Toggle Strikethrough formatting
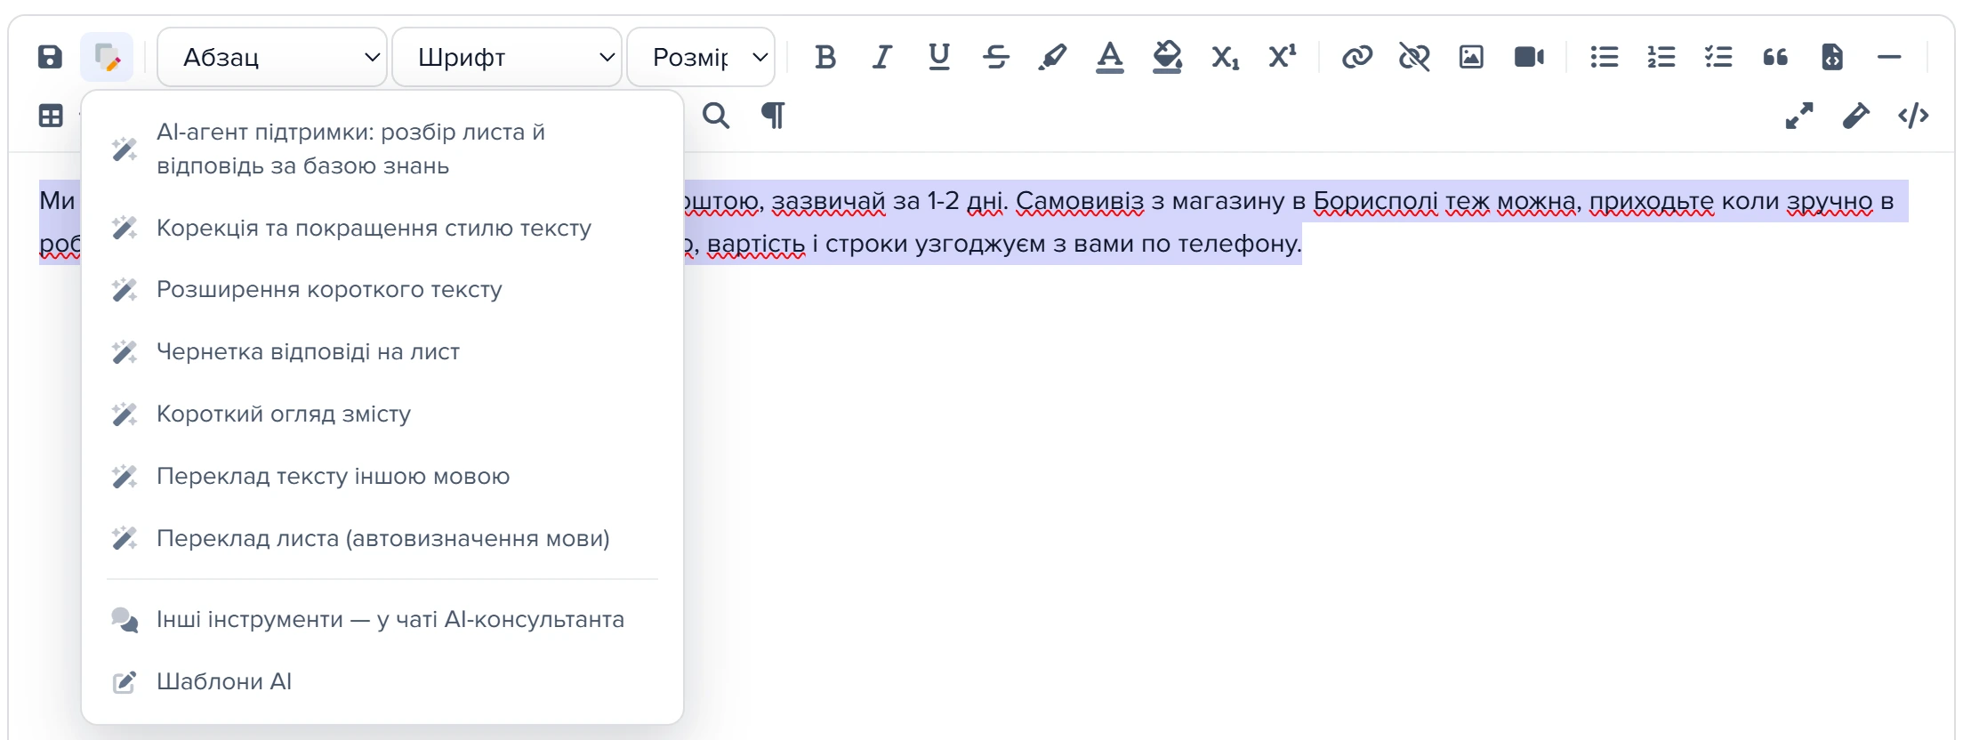1971x740 pixels. (x=996, y=57)
